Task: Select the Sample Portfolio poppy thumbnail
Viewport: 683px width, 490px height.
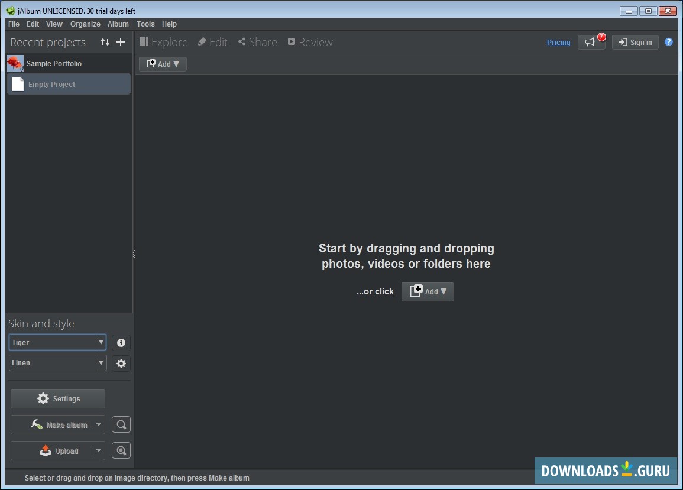Action: point(15,64)
